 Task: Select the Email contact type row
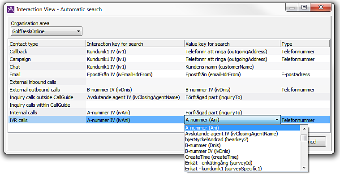tap(169, 74)
